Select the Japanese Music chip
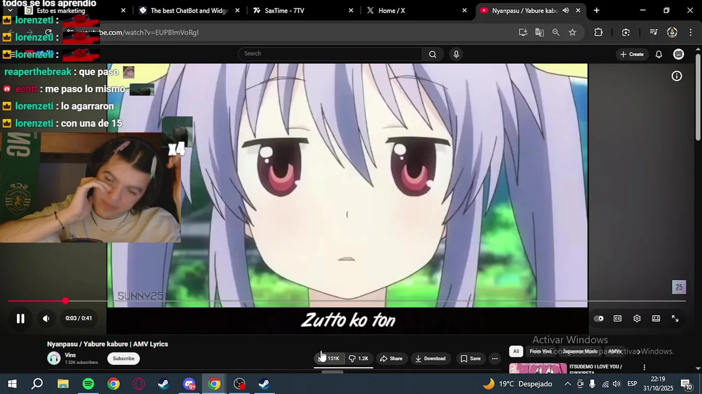This screenshot has height=394, width=702. coord(580,351)
